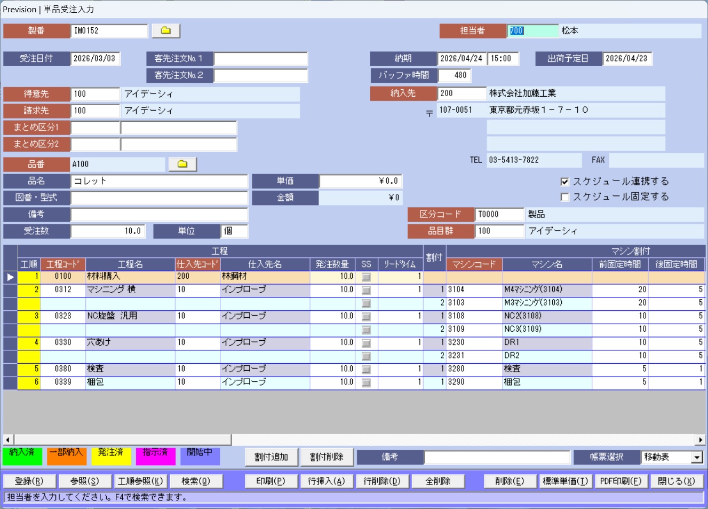Screen dimensions: 708x509
Task: Click the 印刷(P) button
Action: [x=271, y=481]
